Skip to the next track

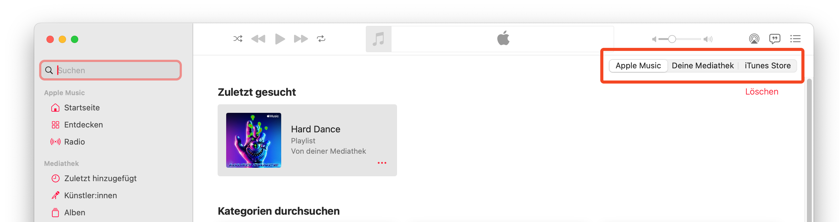point(300,39)
